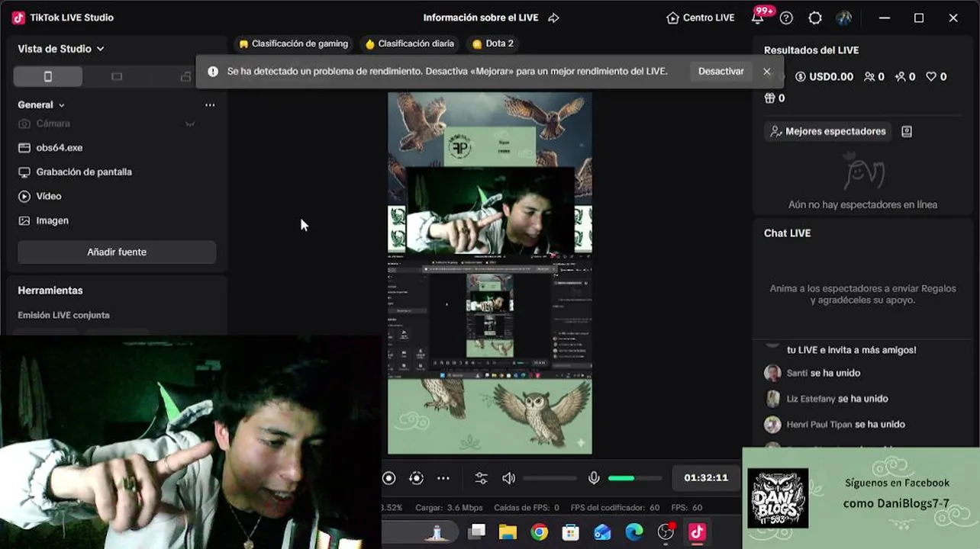Click the new followers count icon

click(x=900, y=77)
